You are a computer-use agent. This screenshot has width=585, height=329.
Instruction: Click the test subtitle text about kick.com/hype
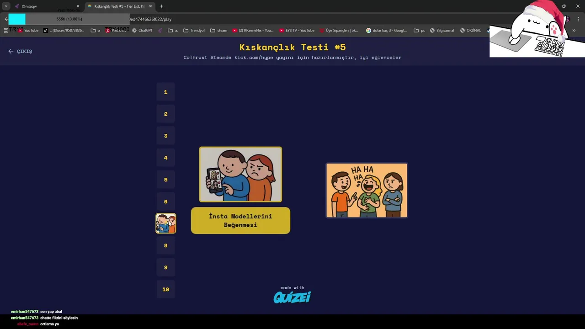tap(292, 58)
